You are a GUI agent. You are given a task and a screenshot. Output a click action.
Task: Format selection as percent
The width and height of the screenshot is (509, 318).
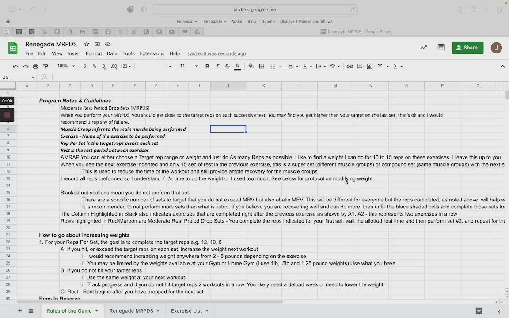94,66
